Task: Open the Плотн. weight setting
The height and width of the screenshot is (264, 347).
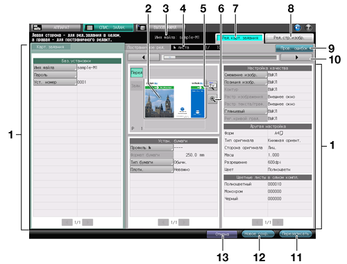Action: (151, 170)
